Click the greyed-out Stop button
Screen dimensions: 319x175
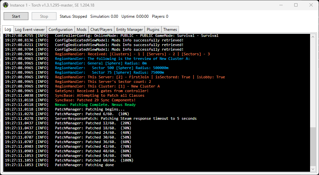tap(44, 16)
